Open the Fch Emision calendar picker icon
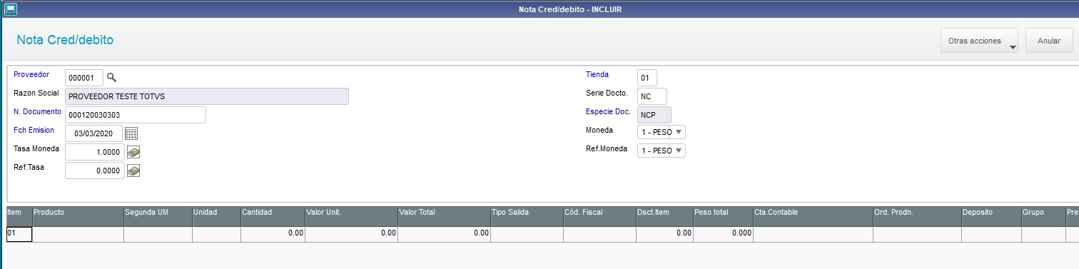The width and height of the screenshot is (1079, 269). point(131,133)
